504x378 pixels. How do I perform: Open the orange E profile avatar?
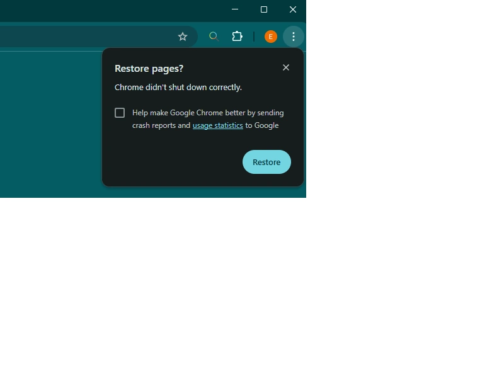271,37
